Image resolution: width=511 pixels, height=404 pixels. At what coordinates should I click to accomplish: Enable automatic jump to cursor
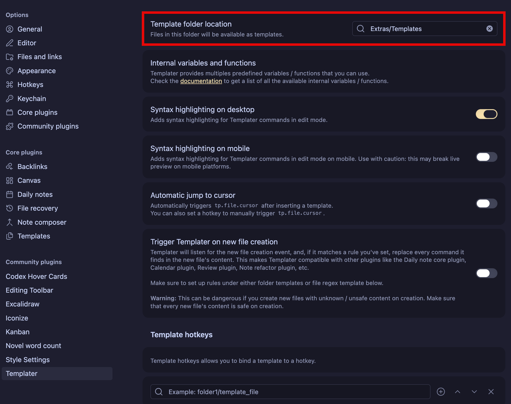pyautogui.click(x=486, y=204)
